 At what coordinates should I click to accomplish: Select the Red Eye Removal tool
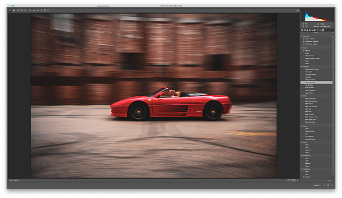click(x=37, y=11)
